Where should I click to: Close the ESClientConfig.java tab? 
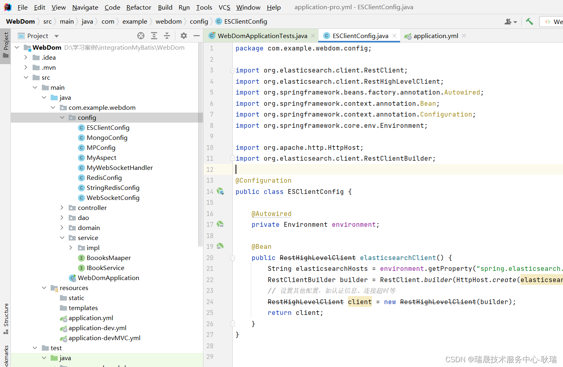click(394, 36)
